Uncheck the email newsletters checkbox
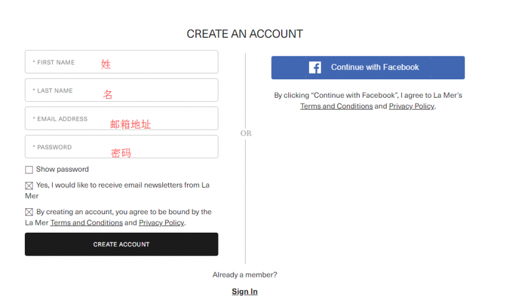Image resolution: width=509 pixels, height=306 pixels. (29, 186)
